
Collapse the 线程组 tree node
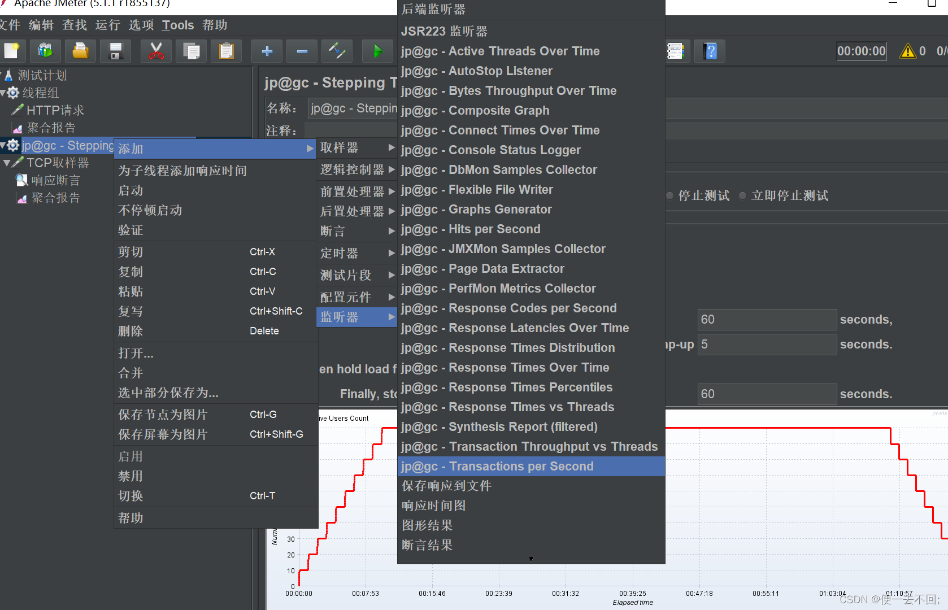point(3,93)
